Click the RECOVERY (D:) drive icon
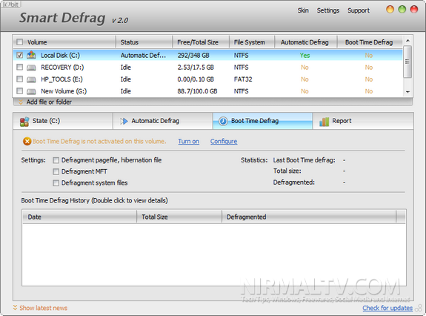 [x=31, y=68]
